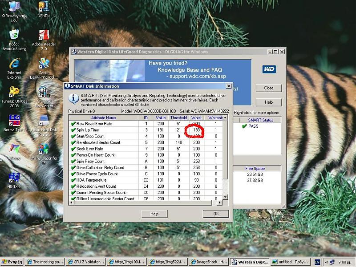Click the WD logo in LifeGuard window
Image resolution: width=356 pixels, height=267 pixels.
coord(269,69)
